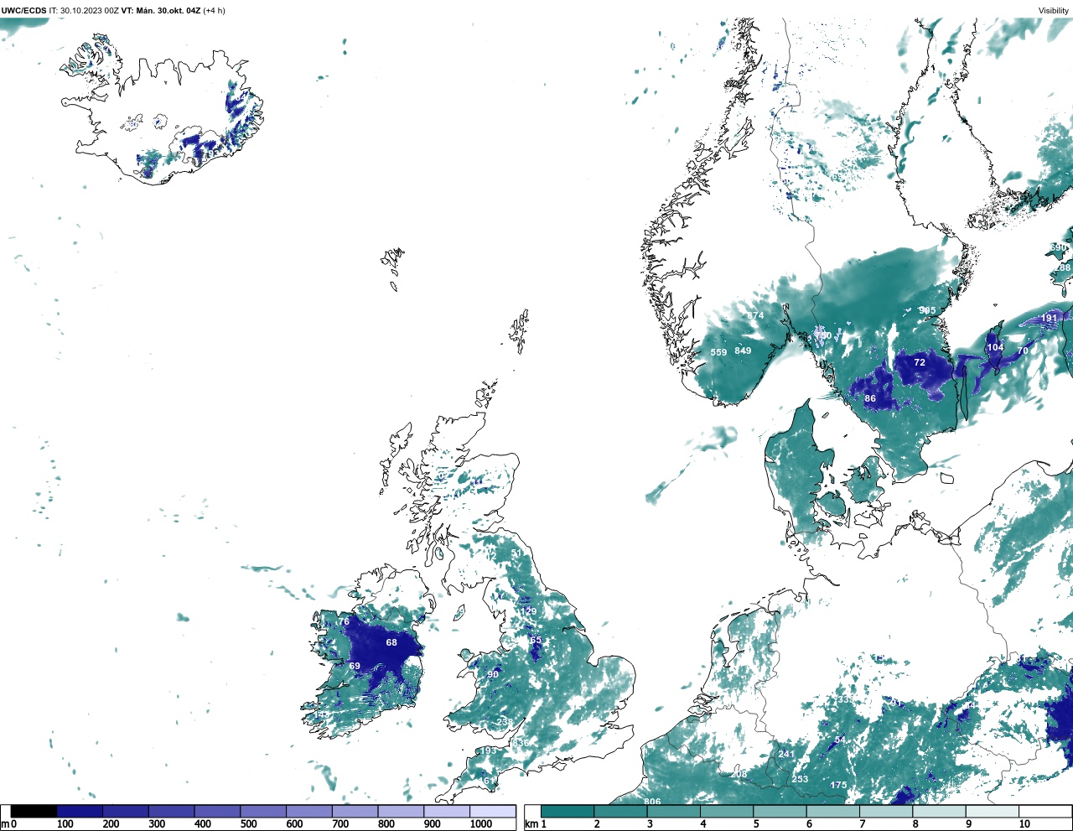Click visibility value '68' over Ireland
Viewport: 1073px width, 831px height.
(x=391, y=642)
